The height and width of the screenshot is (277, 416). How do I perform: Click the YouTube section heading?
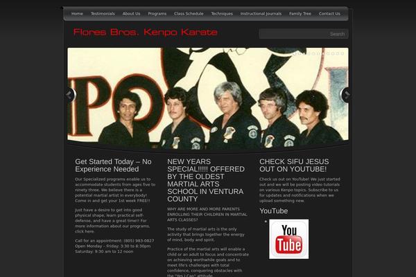[274, 211]
